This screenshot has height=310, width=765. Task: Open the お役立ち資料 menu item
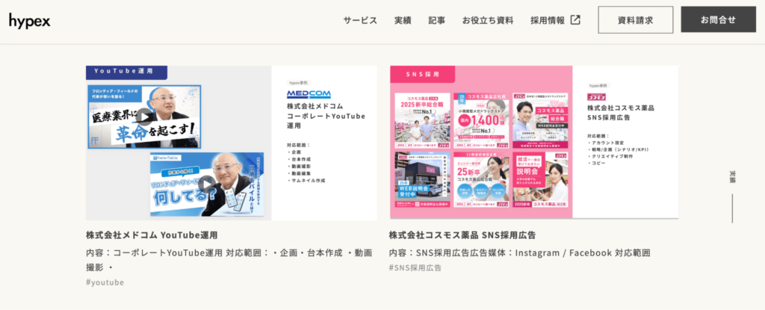pyautogui.click(x=488, y=20)
